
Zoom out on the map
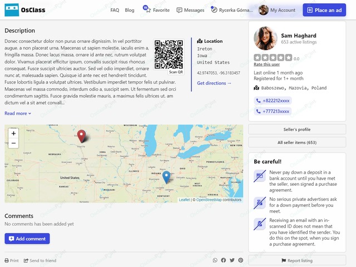[x=14, y=143]
